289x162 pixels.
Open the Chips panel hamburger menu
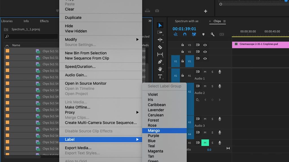[x=224, y=21]
